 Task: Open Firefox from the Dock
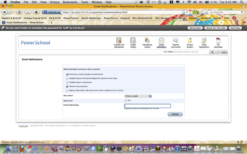click(22, 148)
